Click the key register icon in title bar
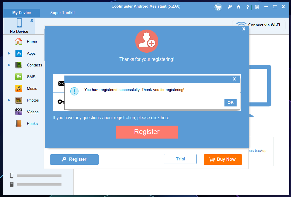Screen dimensions: 291x197 [230, 7]
